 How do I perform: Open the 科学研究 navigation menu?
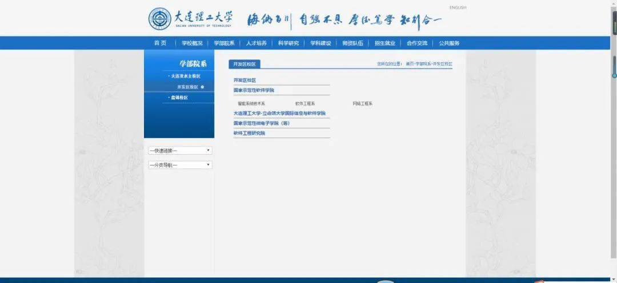click(x=289, y=43)
